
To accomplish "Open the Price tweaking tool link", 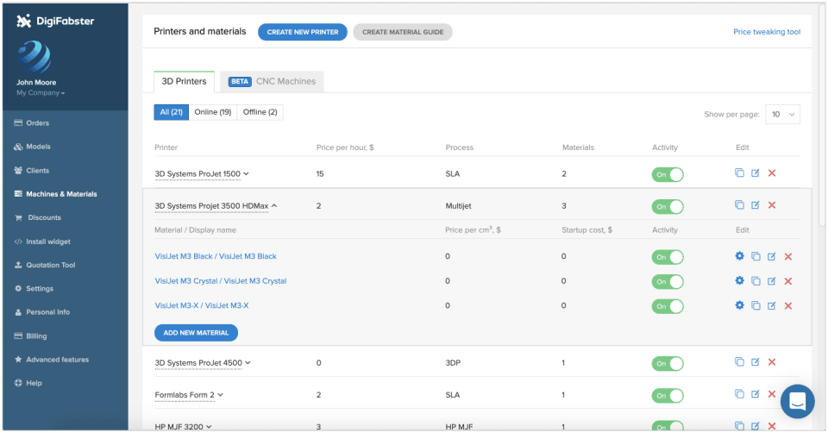I will point(767,32).
